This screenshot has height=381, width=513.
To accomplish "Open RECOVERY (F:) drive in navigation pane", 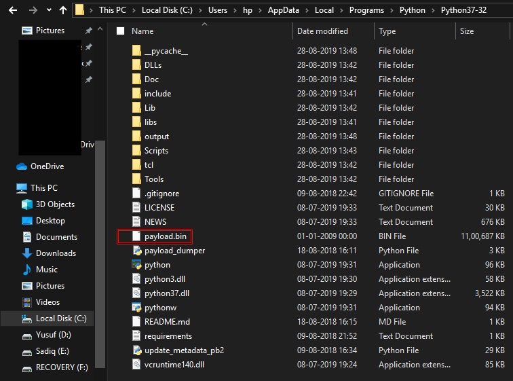I will pyautogui.click(x=55, y=367).
